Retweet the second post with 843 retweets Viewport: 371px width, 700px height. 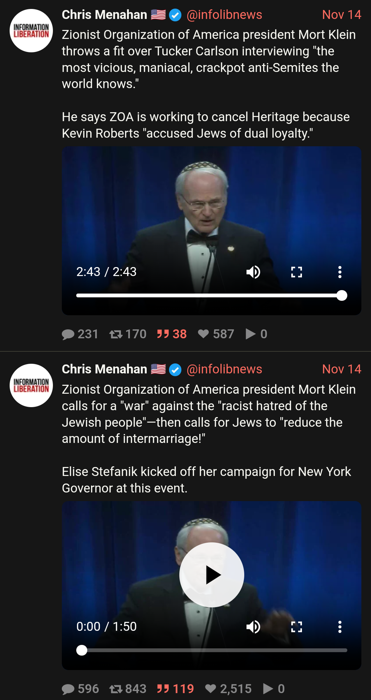point(128,689)
